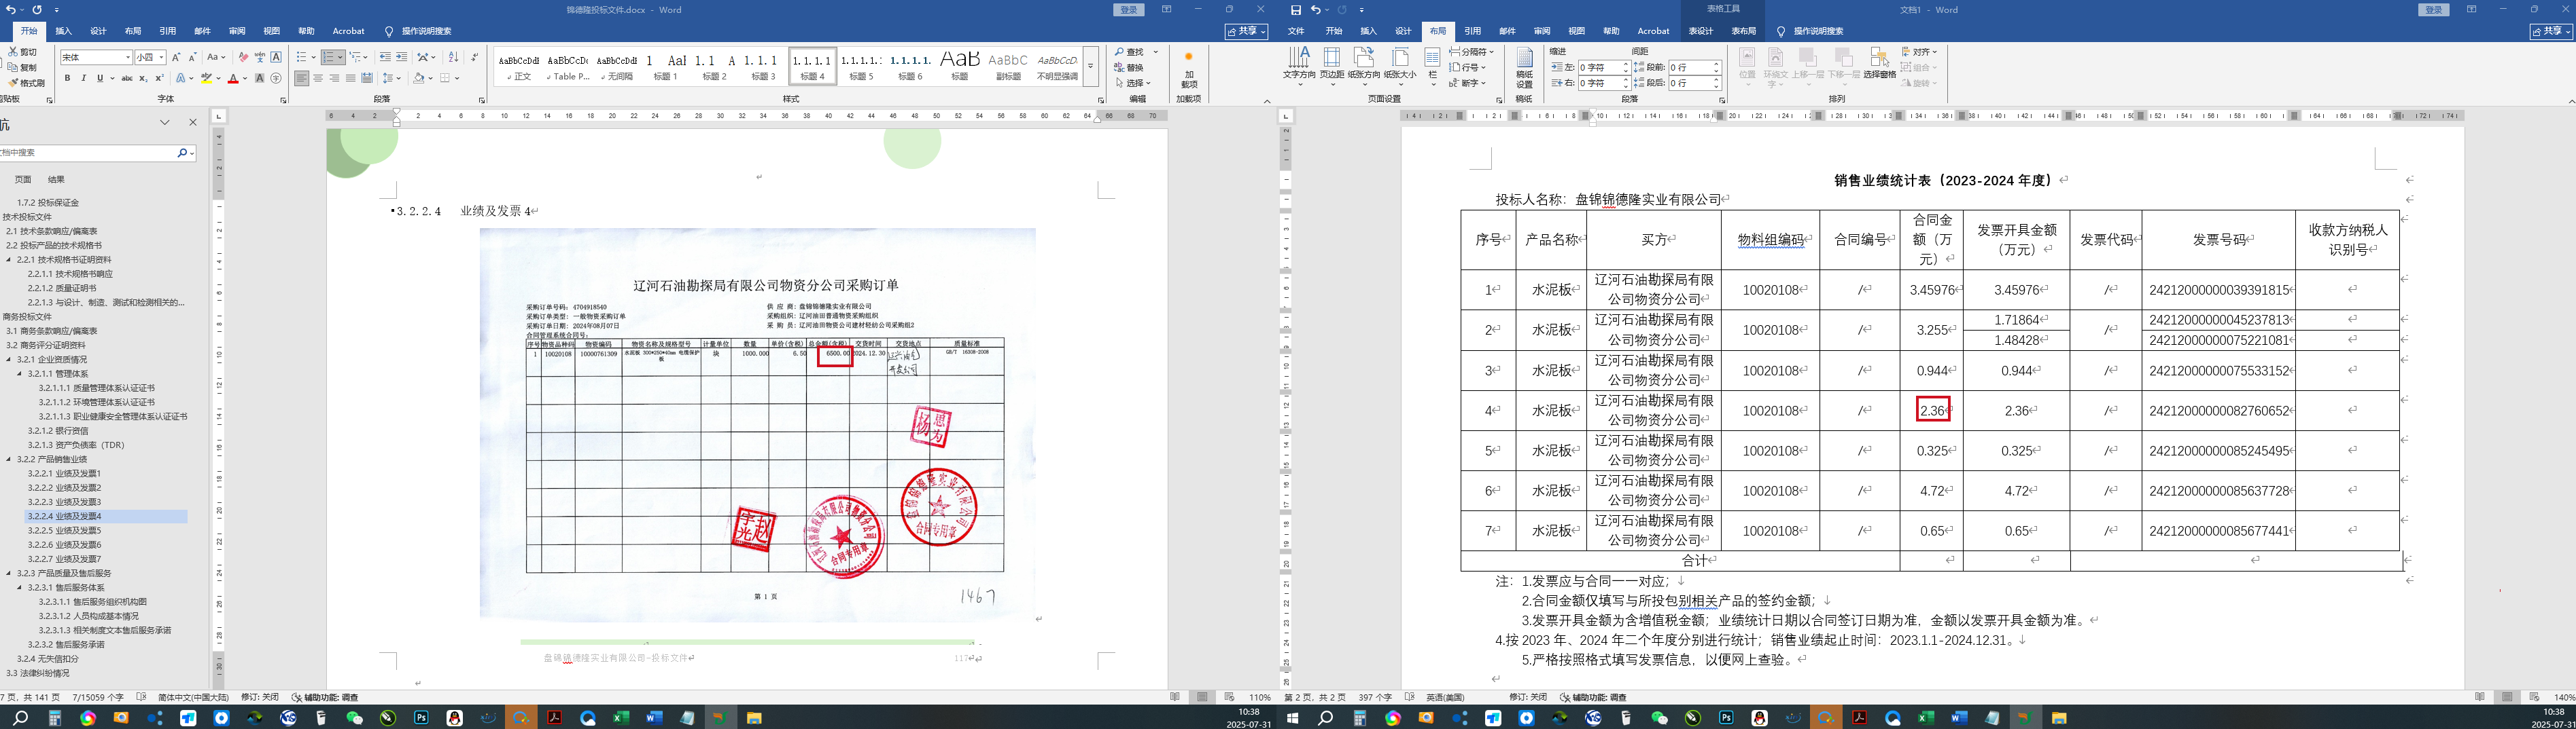
Task: Open the 表布局 tab in right window
Action: point(1743,31)
